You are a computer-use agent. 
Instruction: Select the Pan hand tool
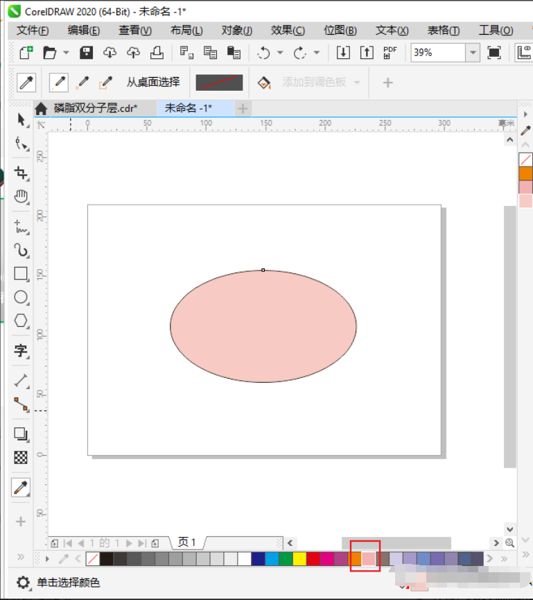(21, 197)
